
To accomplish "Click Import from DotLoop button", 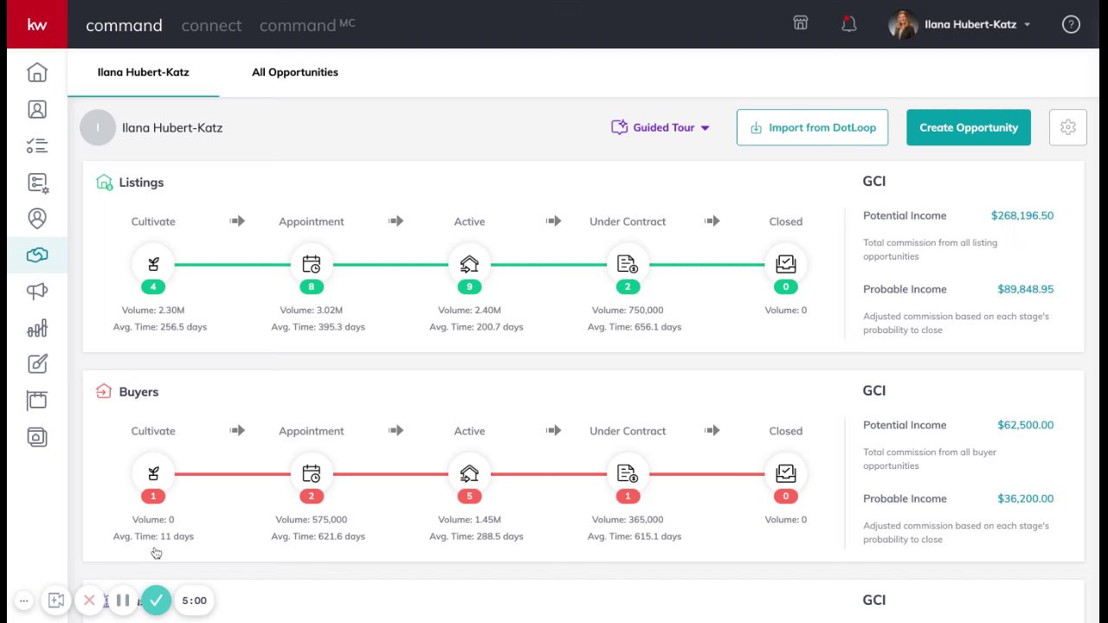I will pyautogui.click(x=812, y=127).
